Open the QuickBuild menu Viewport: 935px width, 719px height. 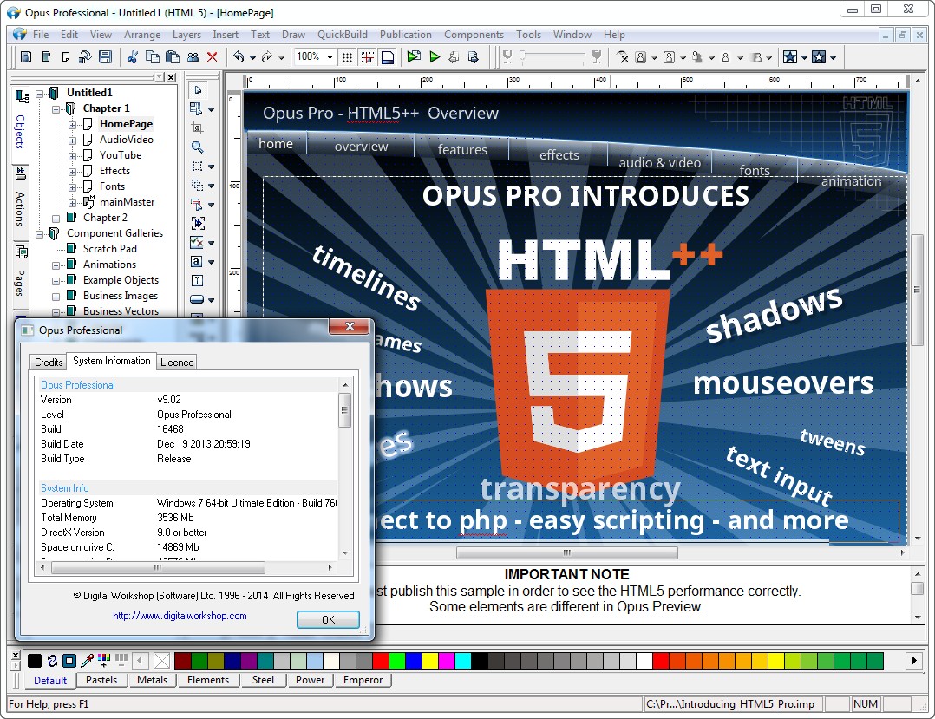(x=342, y=35)
